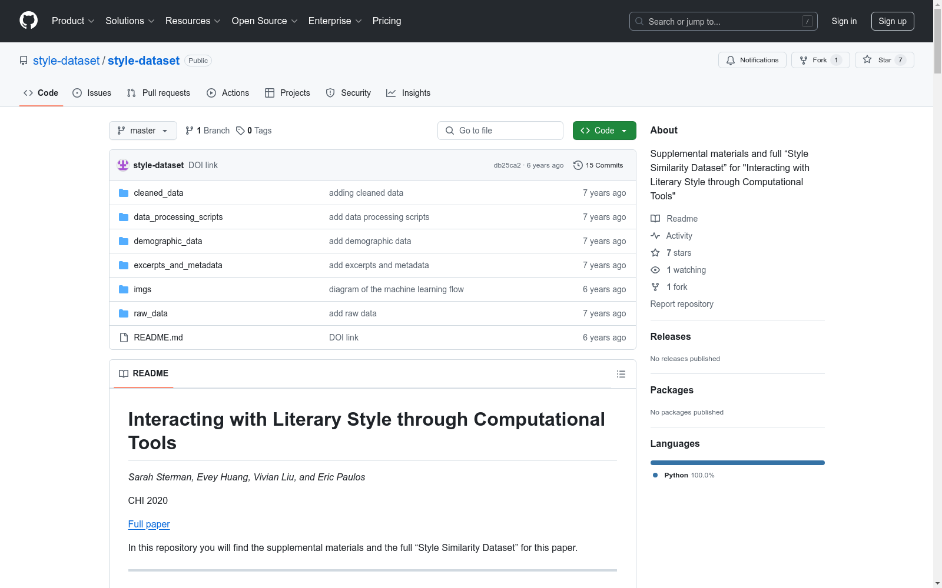Open the 1 Branch link
Viewport: 942px width, 588px height.
pyautogui.click(x=207, y=131)
